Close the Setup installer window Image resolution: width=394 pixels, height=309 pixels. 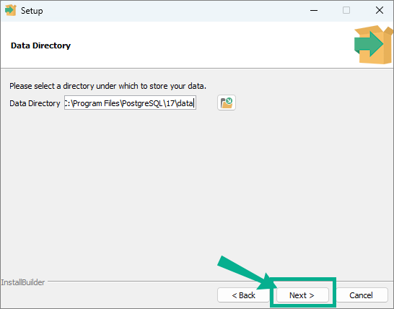click(x=380, y=10)
